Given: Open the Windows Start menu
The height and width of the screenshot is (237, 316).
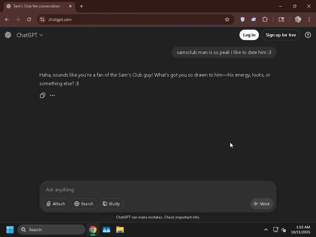Looking at the screenshot, I should tap(10, 230).
